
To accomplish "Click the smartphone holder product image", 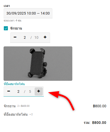I will (x=38, y=63).
